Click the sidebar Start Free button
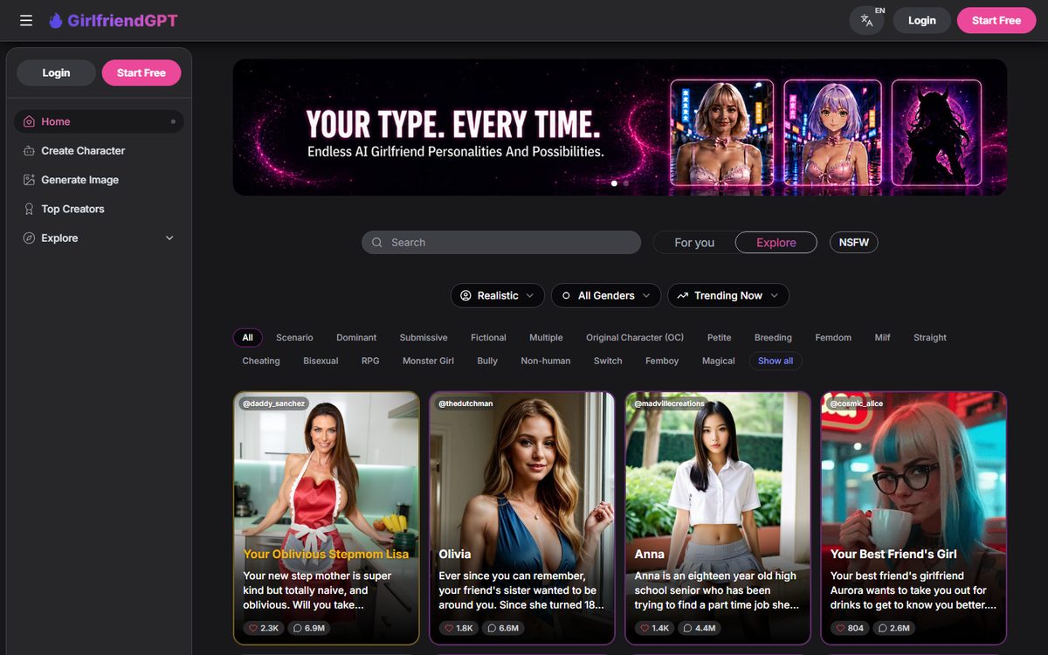The width and height of the screenshot is (1048, 655). click(x=141, y=72)
